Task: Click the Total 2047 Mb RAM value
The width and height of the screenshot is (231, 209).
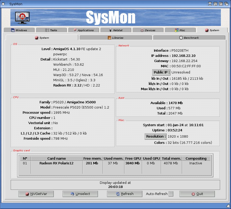Action: 175,113
